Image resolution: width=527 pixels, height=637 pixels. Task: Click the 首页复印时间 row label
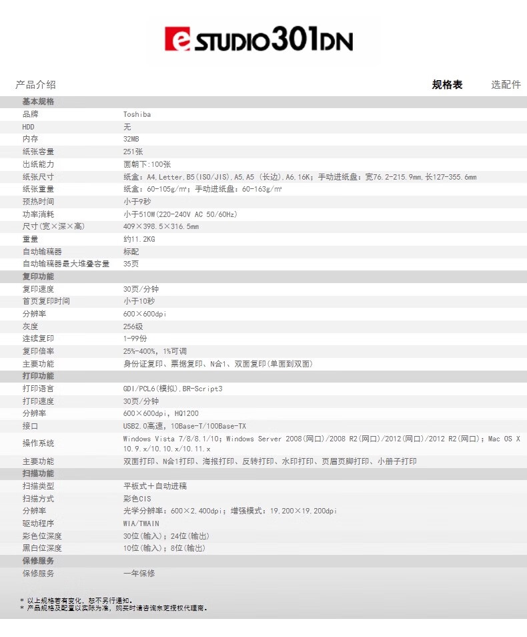[46, 301]
